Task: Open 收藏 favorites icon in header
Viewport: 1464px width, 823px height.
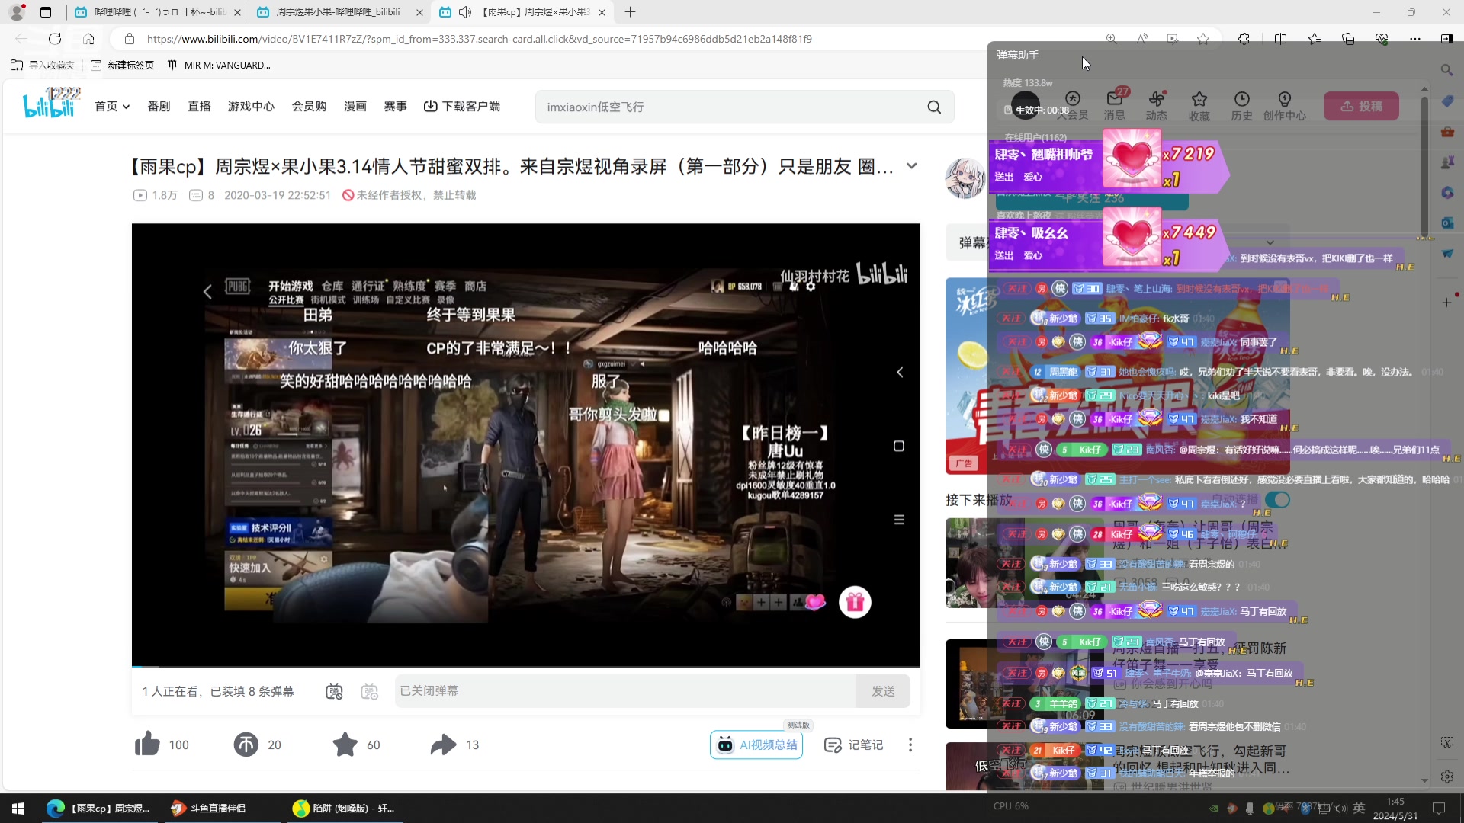Action: pyautogui.click(x=1199, y=105)
